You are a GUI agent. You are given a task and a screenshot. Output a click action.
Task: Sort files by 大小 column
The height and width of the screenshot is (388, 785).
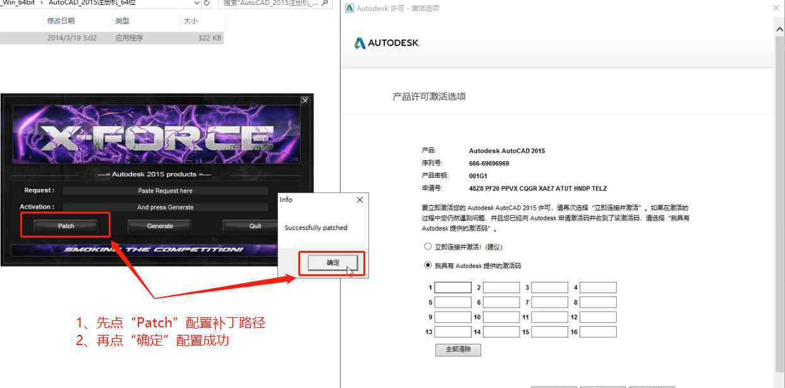pos(190,21)
